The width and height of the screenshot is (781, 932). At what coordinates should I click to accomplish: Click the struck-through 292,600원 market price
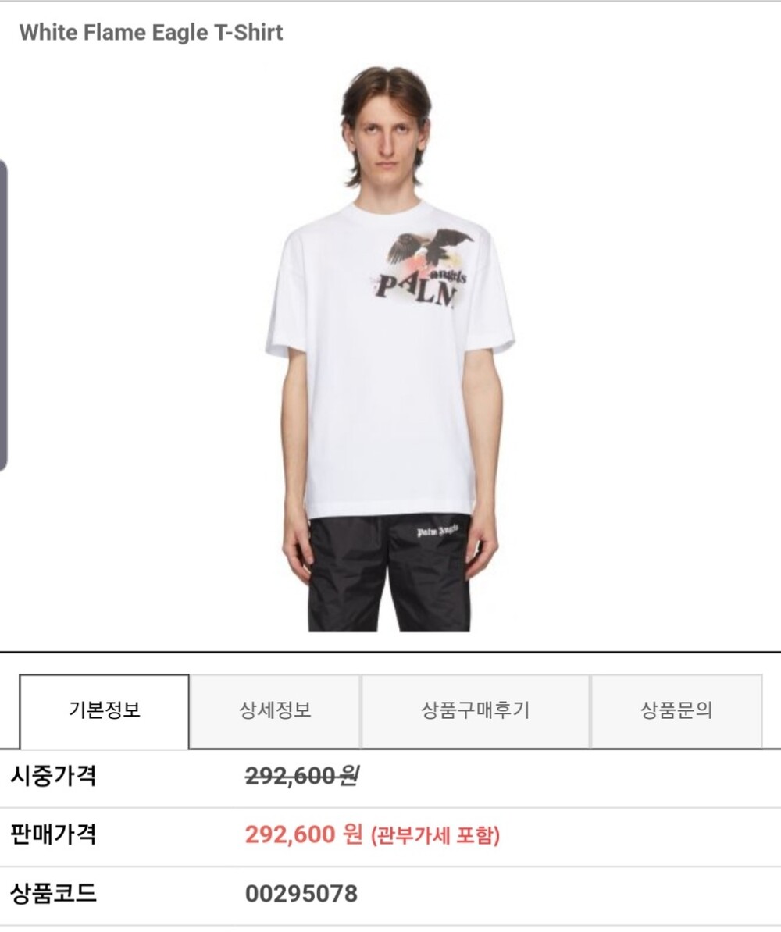301,775
